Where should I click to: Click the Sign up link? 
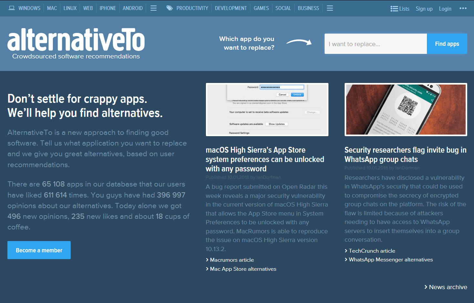click(424, 9)
